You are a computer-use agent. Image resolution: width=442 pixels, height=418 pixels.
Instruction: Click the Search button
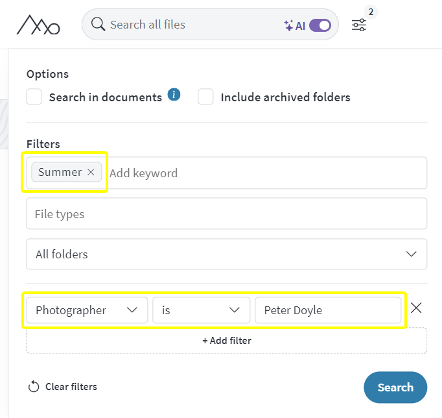(395, 387)
